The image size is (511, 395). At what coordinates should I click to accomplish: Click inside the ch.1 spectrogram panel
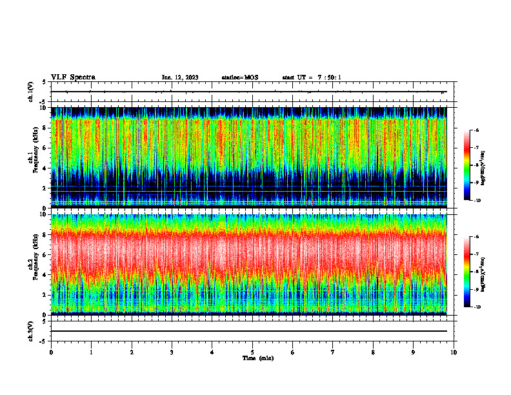249,157
